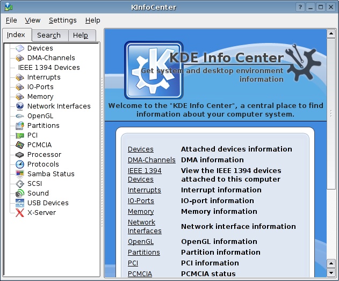Click the USB Devices icon
The height and width of the screenshot is (281, 339).
[x=20, y=203]
